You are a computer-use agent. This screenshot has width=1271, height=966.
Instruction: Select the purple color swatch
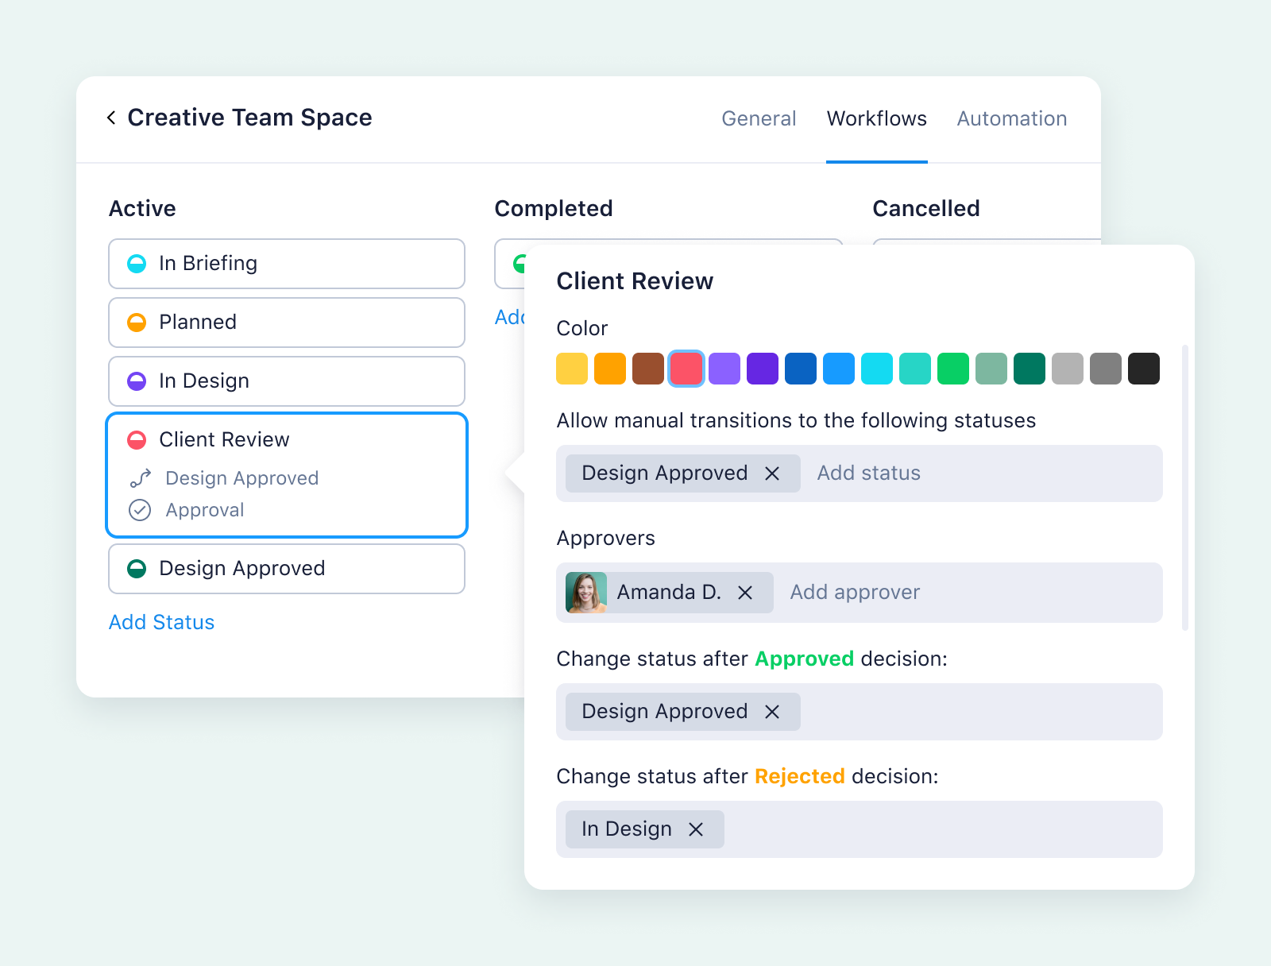(x=724, y=368)
